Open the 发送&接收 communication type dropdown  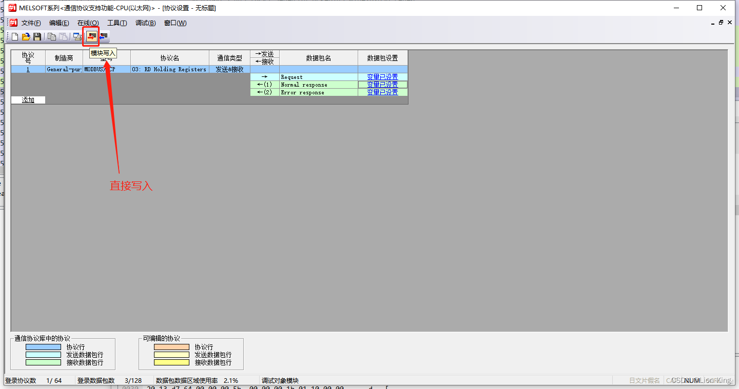(x=229, y=69)
